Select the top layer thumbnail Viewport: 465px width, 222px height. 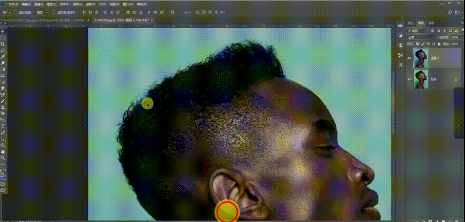[x=421, y=58]
